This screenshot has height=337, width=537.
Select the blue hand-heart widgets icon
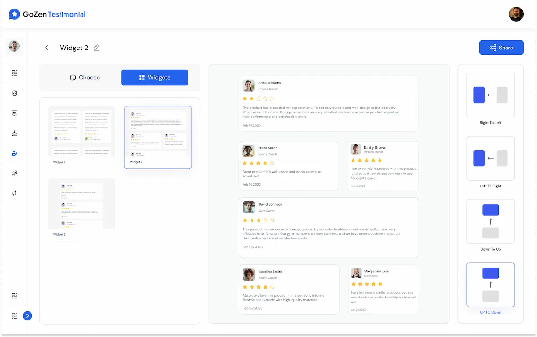point(14,153)
